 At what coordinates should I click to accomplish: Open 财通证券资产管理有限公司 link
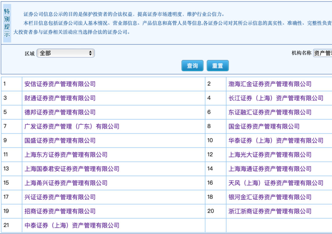click(x=60, y=98)
